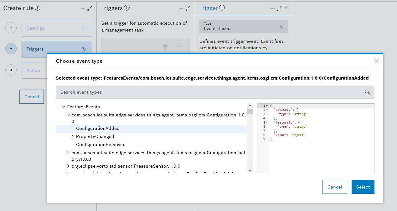Delete trigger using the trash icon
Image resolution: width=397 pixels, height=211 pixels.
tap(165, 47)
